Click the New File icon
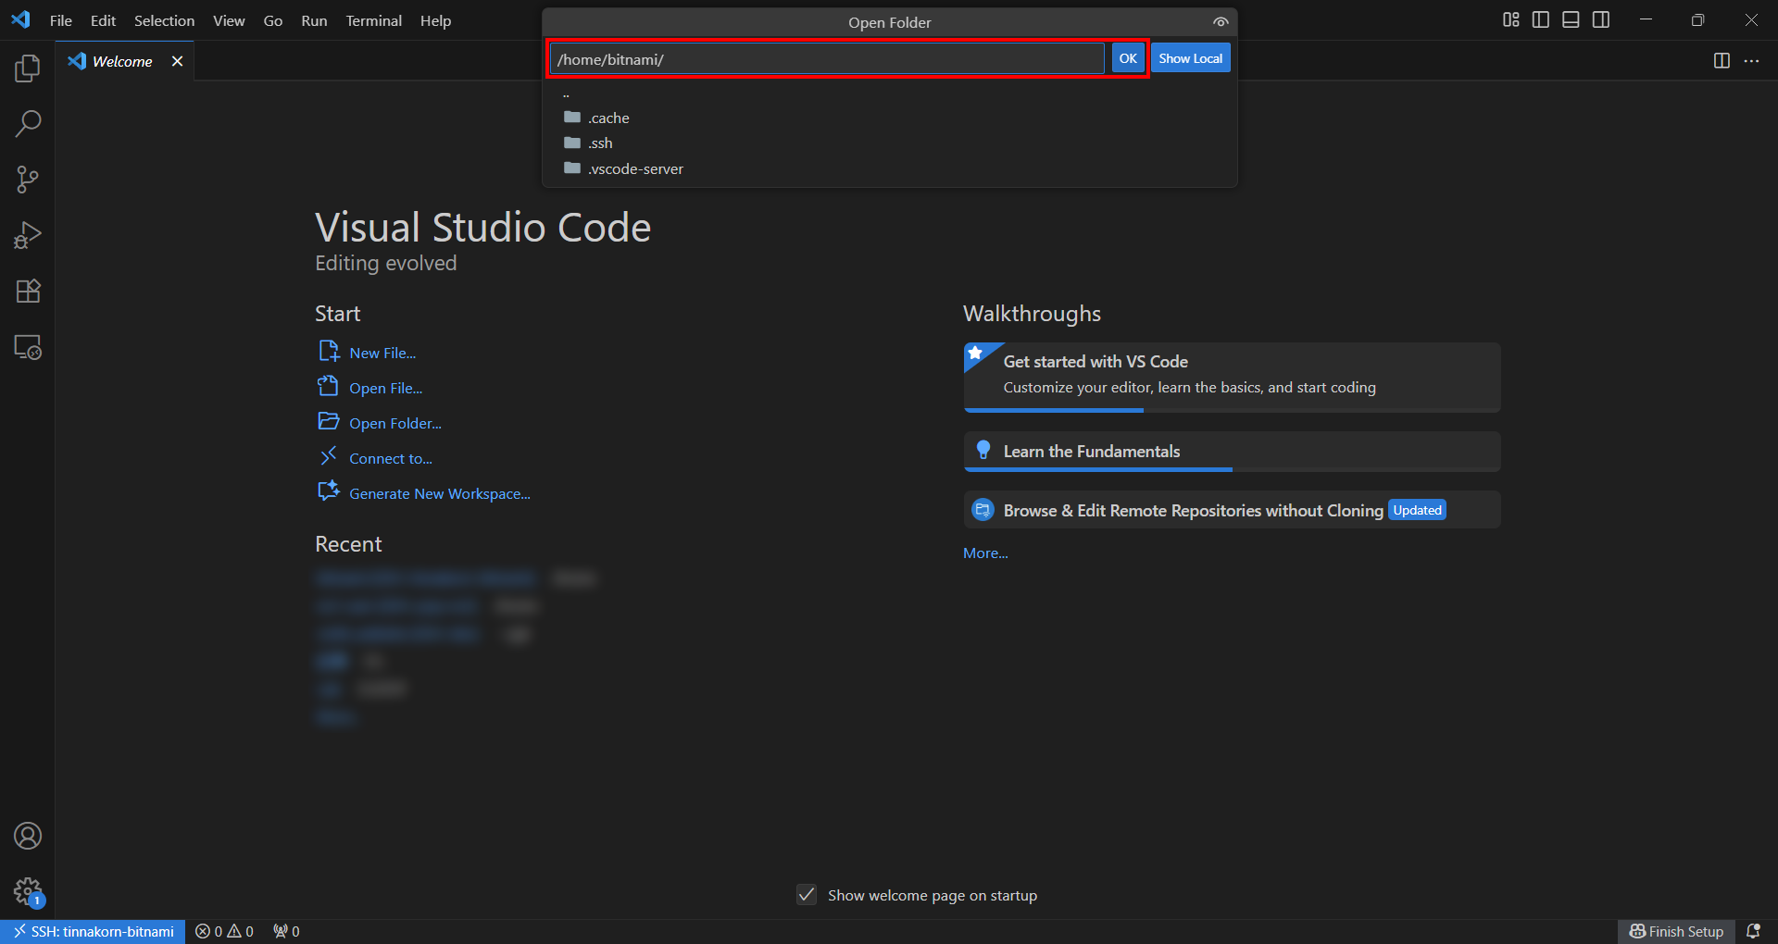Image resolution: width=1778 pixels, height=944 pixels. (329, 352)
